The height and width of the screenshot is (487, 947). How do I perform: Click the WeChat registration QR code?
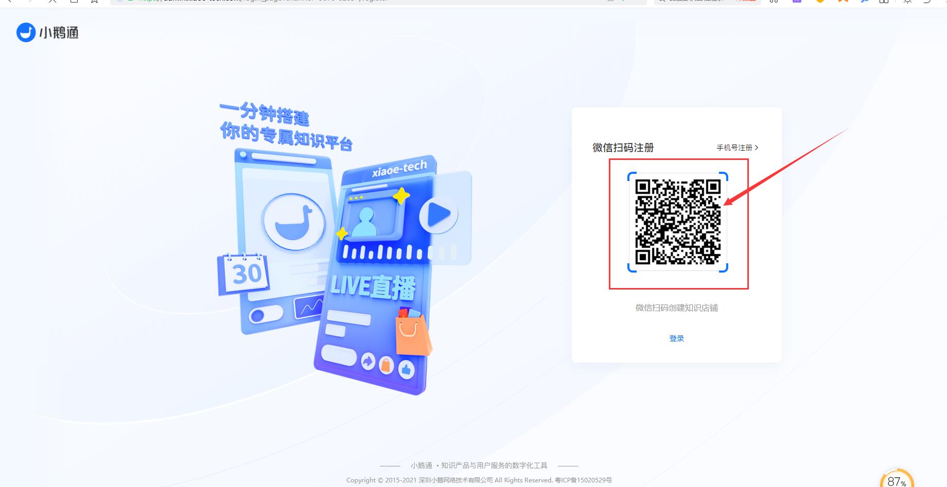[x=678, y=222]
